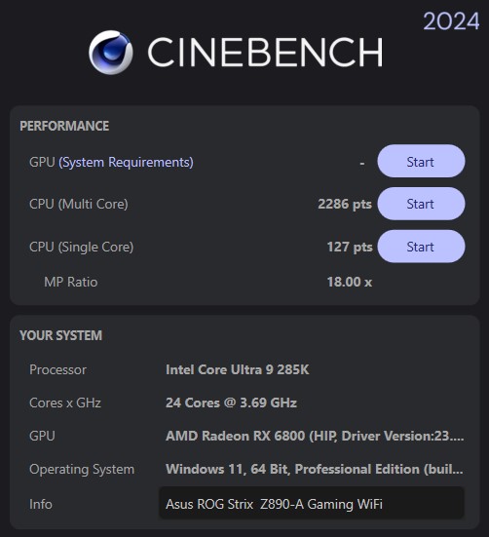The height and width of the screenshot is (537, 489).
Task: Select the 127 pts single core score
Action: point(350,247)
